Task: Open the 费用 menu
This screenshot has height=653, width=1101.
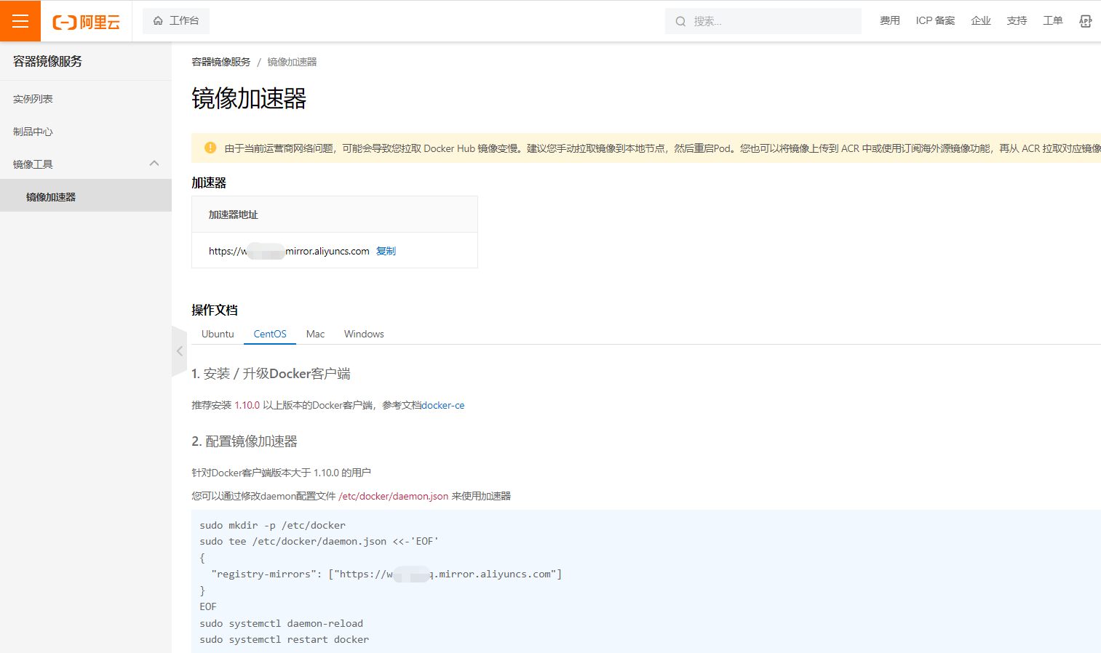Action: coord(889,21)
